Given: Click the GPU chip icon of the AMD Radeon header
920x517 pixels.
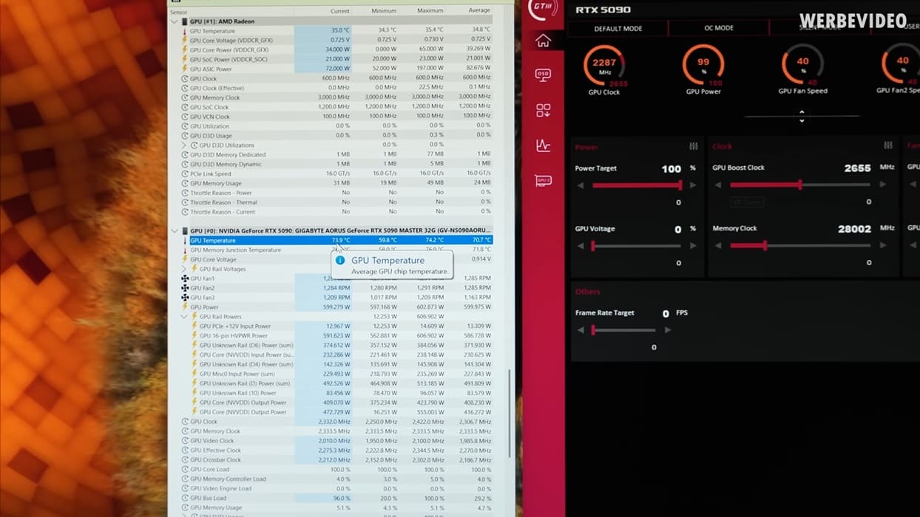Looking at the screenshot, I should click(185, 21).
